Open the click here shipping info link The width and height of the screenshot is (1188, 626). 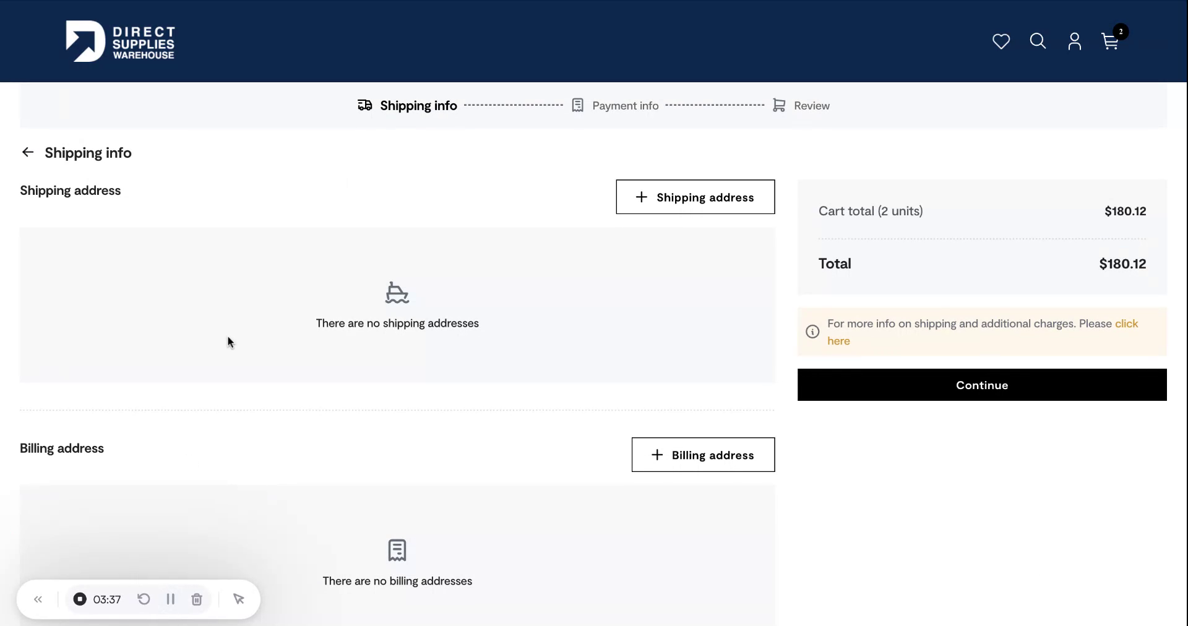pos(1127,324)
